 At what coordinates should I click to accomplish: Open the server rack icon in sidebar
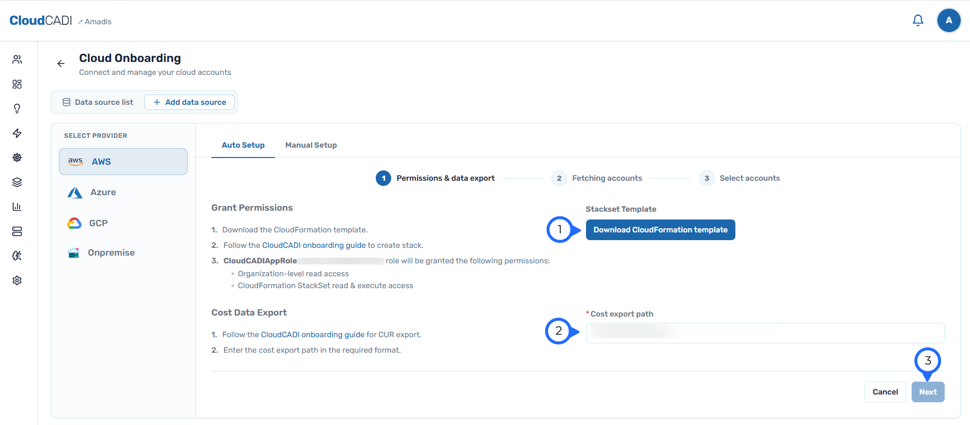pyautogui.click(x=17, y=231)
